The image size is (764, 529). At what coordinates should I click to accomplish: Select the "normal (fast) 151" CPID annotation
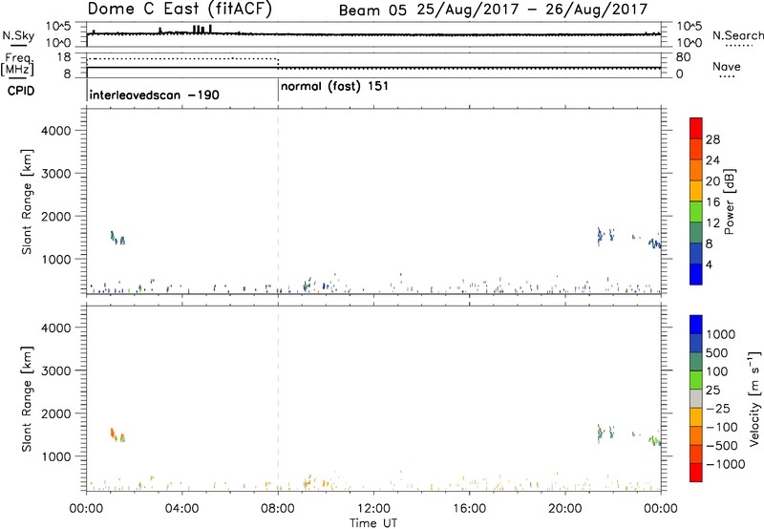click(335, 86)
